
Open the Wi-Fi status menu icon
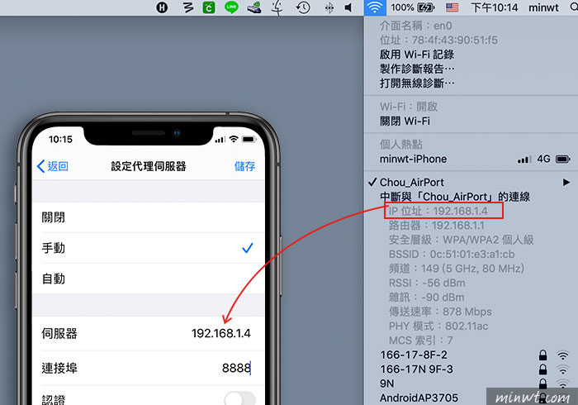[375, 7]
